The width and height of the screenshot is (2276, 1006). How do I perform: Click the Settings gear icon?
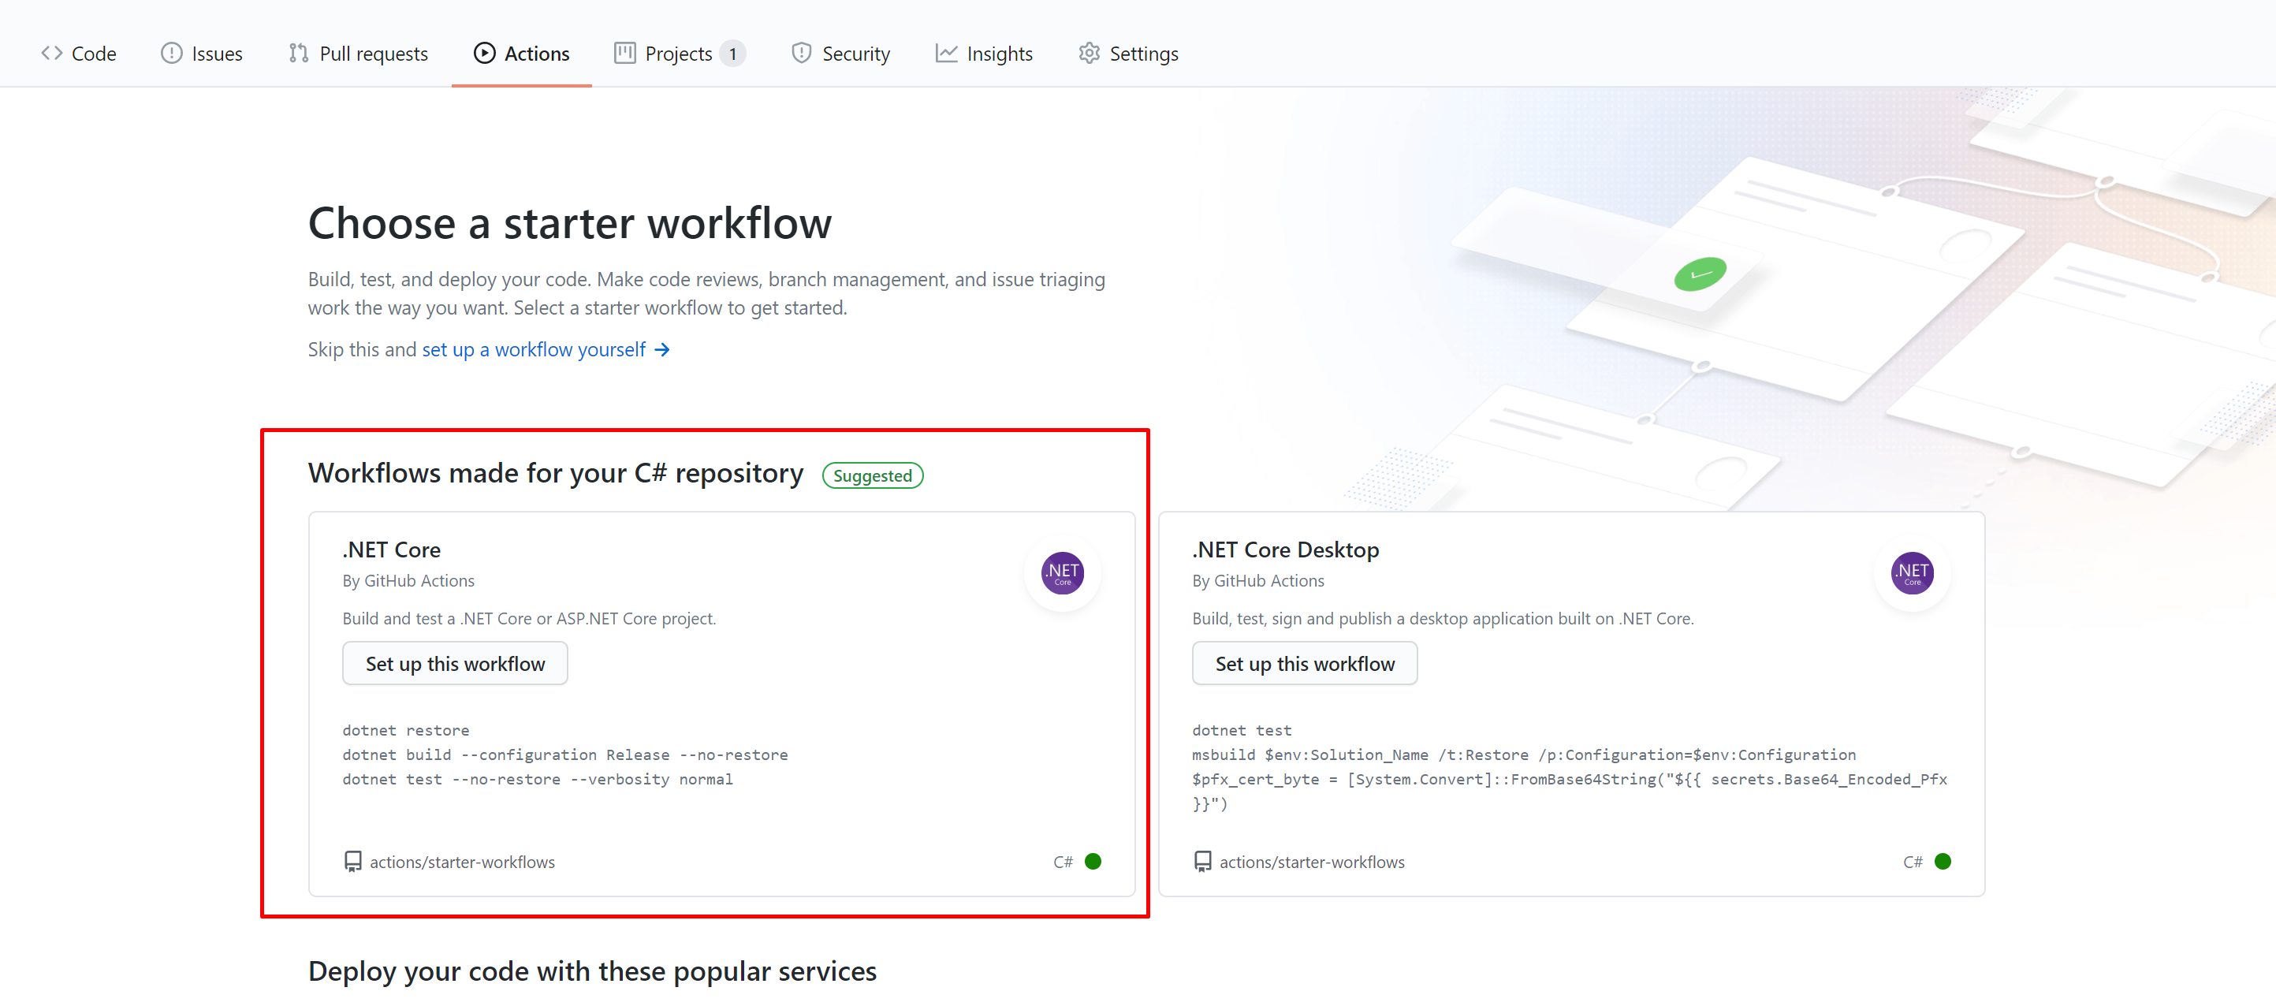[1089, 53]
